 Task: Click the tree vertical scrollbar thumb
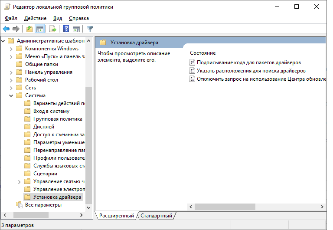89,145
